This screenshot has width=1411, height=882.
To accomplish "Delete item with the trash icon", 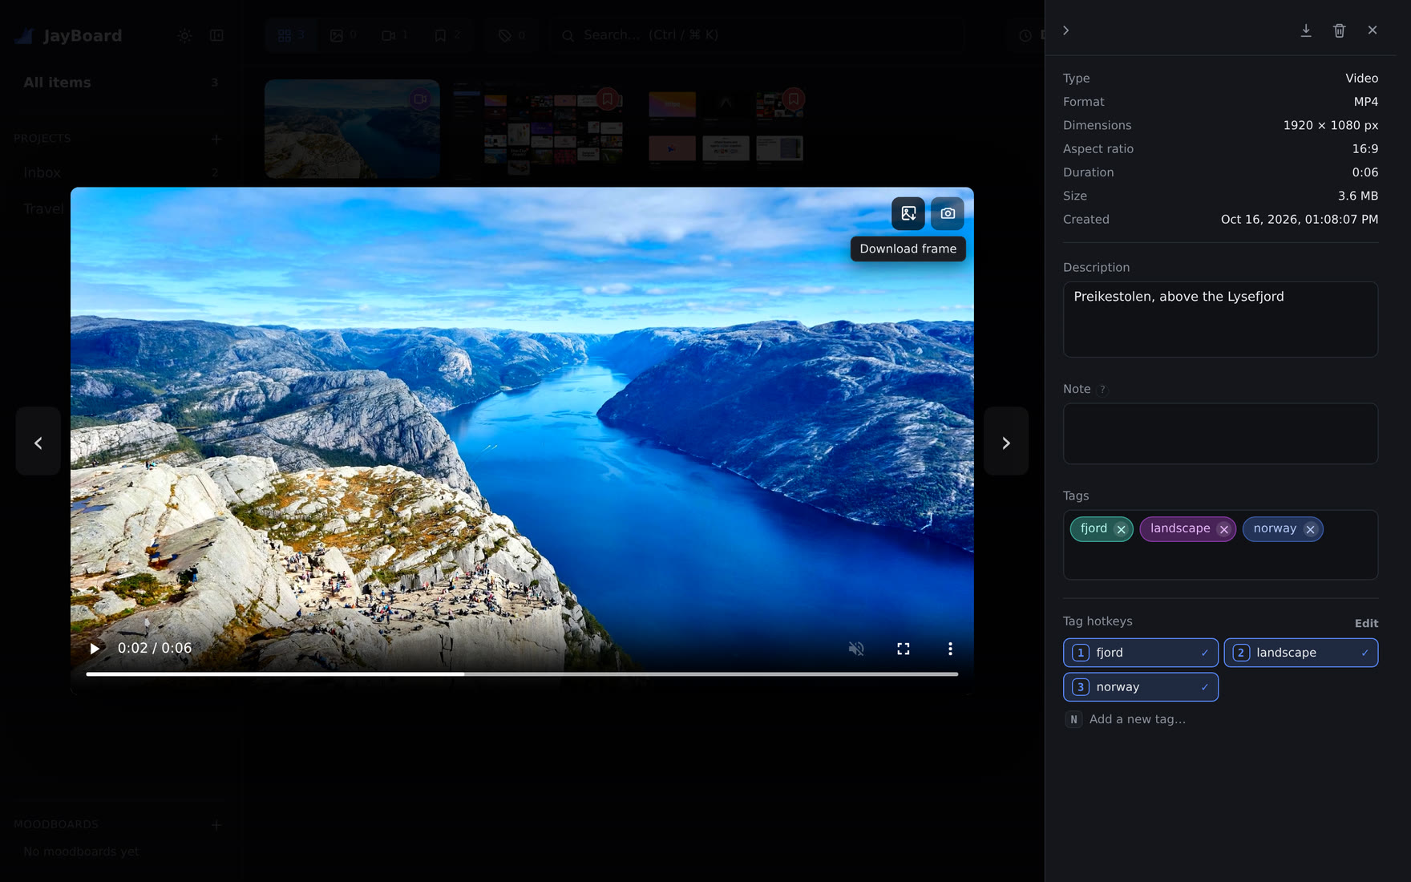I will coord(1340,30).
